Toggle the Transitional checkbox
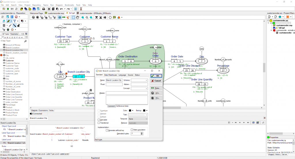 click(99, 123)
